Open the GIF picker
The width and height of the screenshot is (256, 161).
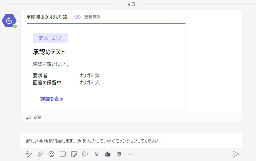coord(63,154)
